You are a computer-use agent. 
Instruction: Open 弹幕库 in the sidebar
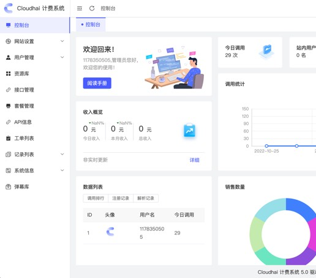point(35,187)
